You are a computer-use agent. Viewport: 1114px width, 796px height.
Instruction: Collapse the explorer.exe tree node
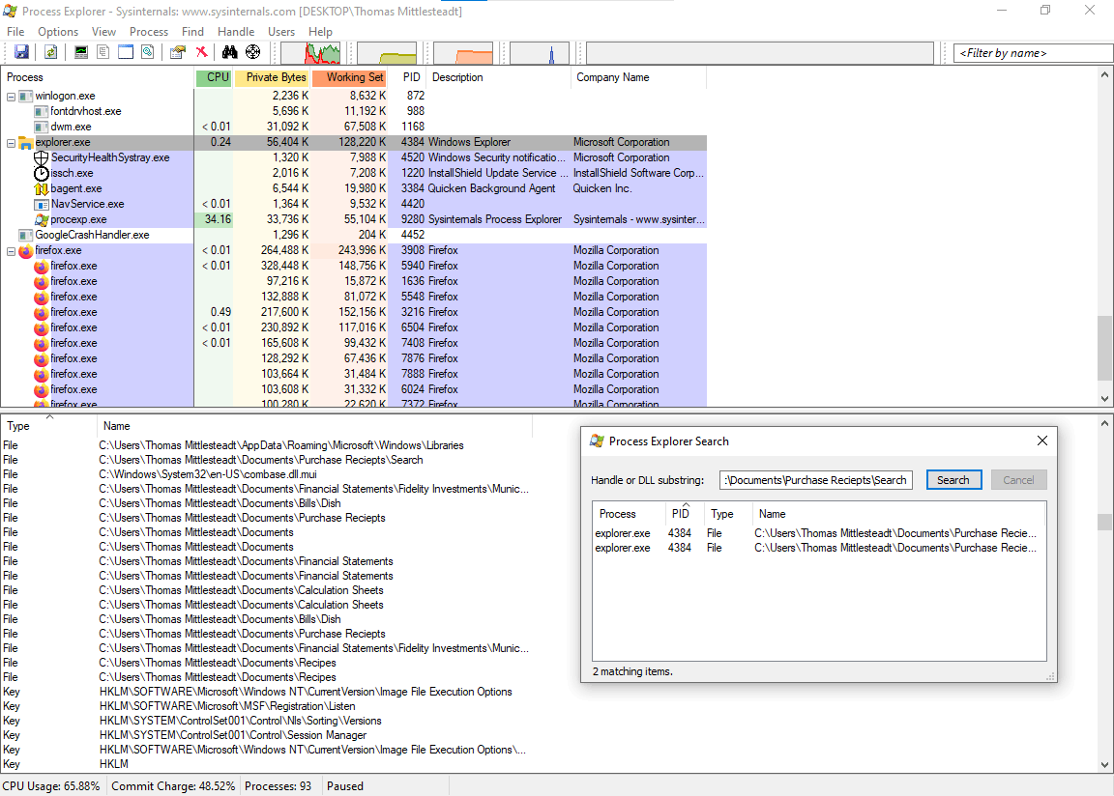point(12,143)
